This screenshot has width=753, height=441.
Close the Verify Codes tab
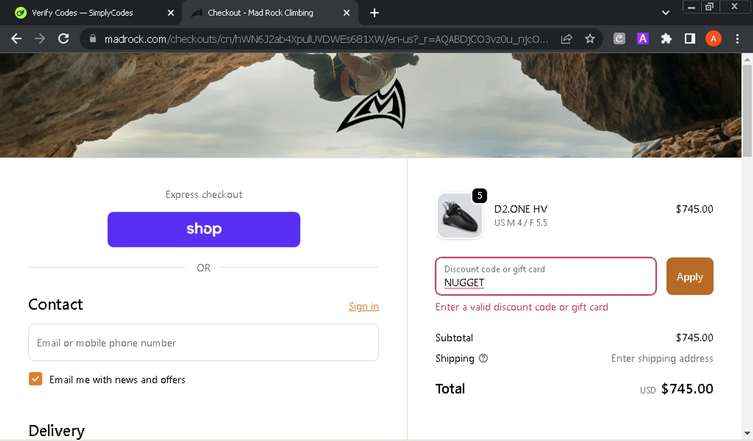click(x=171, y=13)
